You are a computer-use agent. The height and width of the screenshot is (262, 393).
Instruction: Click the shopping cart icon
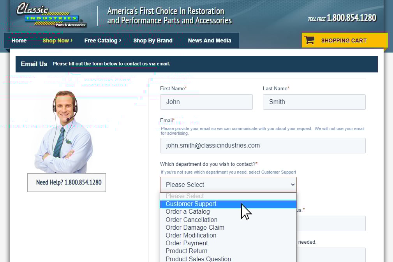[310, 40]
